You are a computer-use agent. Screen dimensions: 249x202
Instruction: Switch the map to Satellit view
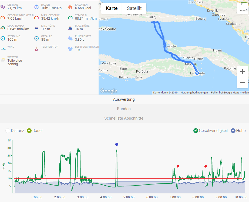tap(134, 8)
